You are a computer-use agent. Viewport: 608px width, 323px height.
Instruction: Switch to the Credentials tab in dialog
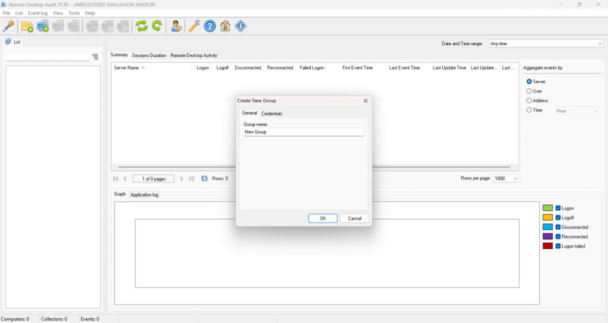(271, 113)
